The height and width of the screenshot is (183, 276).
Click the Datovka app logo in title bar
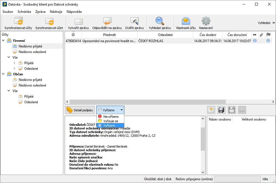pyautogui.click(x=4, y=4)
